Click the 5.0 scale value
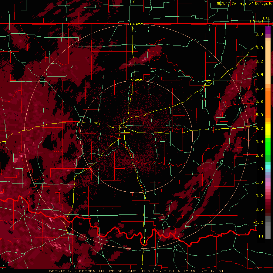Image resolution: width=273 pixels, height=273 pixels. click(x=259, y=115)
